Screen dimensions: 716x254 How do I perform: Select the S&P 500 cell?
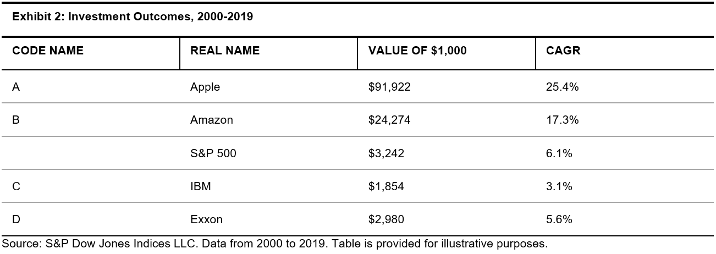213,153
